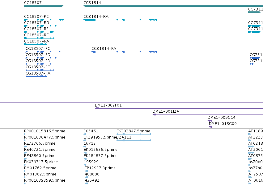Click the DME1-018G09 label

[223, 124]
